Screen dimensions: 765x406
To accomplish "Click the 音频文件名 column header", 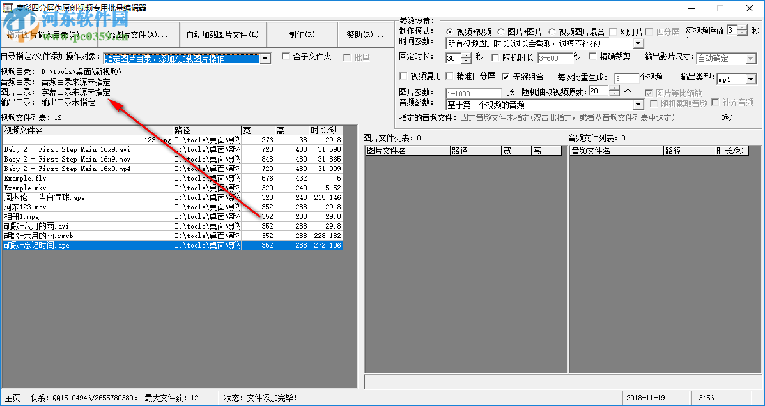I will coord(616,151).
